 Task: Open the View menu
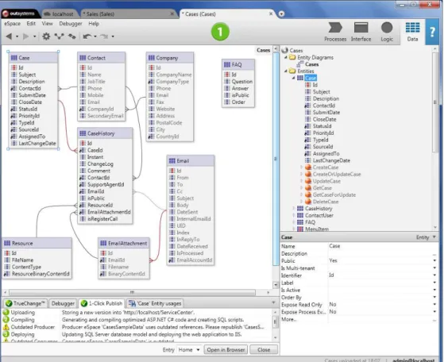48,24
